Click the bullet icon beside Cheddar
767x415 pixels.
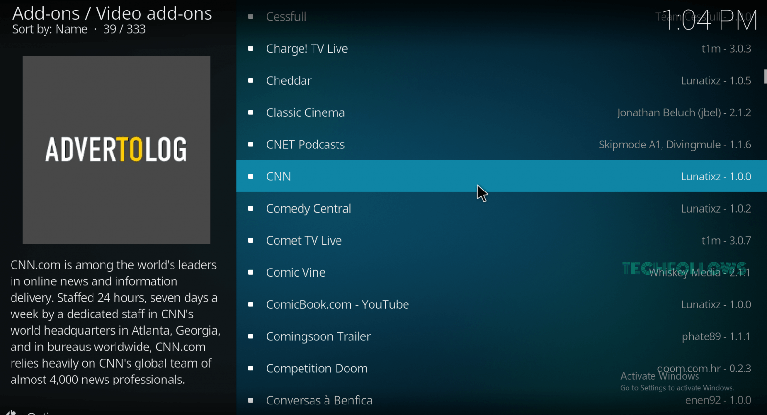point(251,80)
